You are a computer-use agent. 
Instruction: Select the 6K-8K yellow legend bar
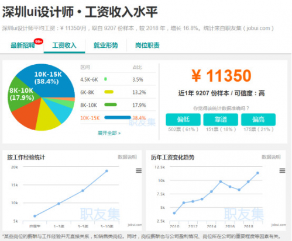109,92
